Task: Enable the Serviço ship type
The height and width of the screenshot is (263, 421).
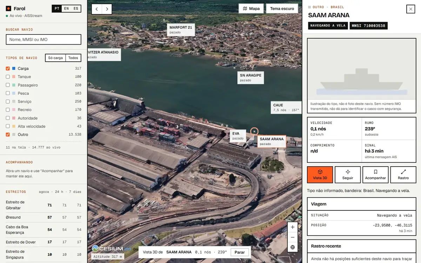Action: pos(8,101)
